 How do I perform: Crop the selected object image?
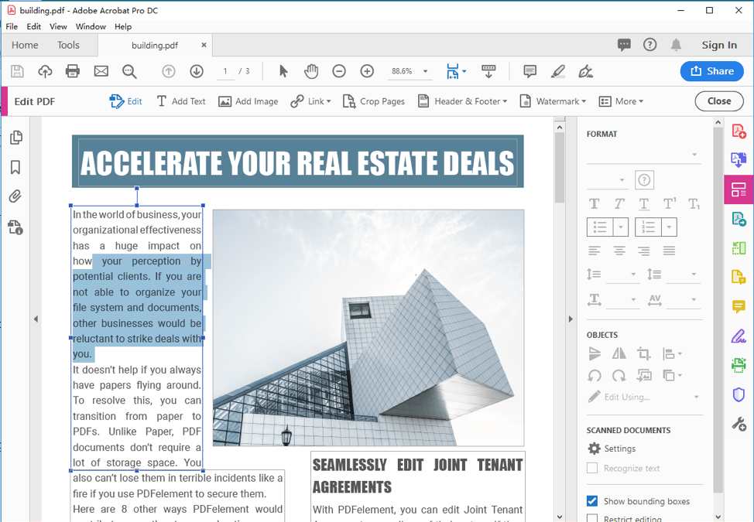pyautogui.click(x=644, y=354)
